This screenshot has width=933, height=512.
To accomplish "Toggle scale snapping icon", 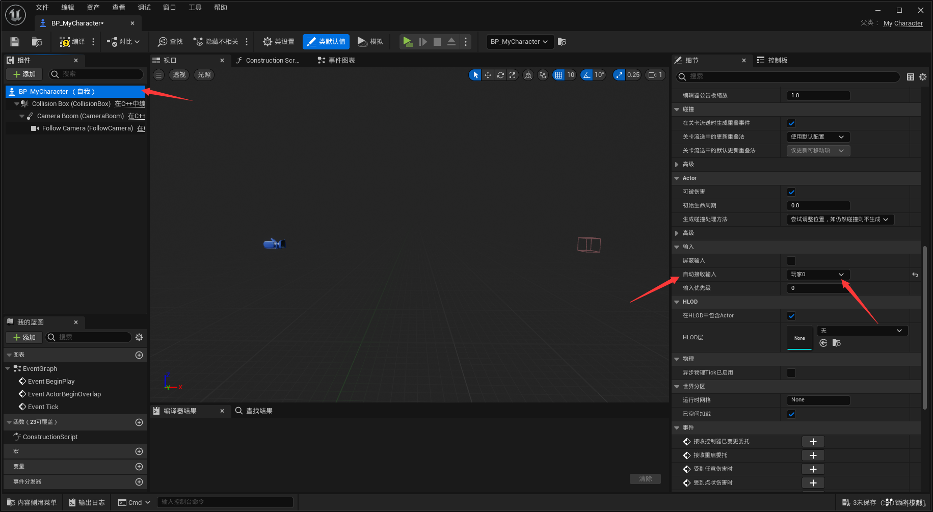I will pyautogui.click(x=619, y=75).
